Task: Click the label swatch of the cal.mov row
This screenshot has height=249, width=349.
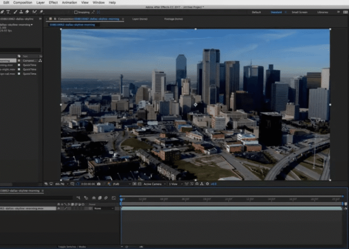Action: pyautogui.click(x=19, y=74)
